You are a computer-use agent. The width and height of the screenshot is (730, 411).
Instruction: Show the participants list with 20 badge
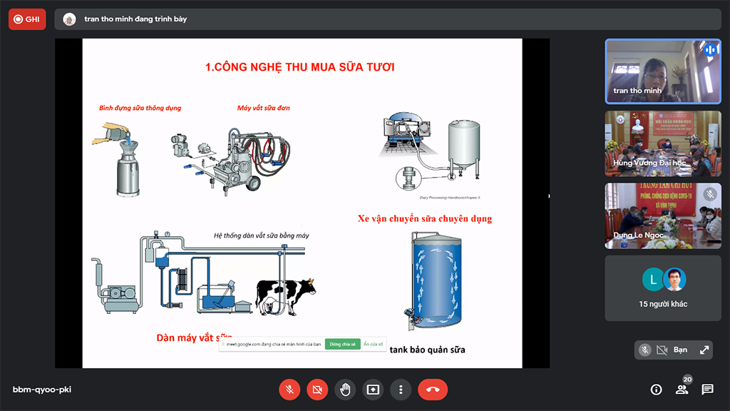[x=682, y=390]
